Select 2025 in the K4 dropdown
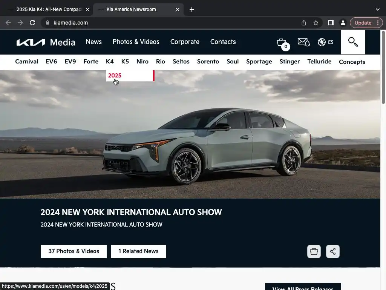 tap(130, 76)
